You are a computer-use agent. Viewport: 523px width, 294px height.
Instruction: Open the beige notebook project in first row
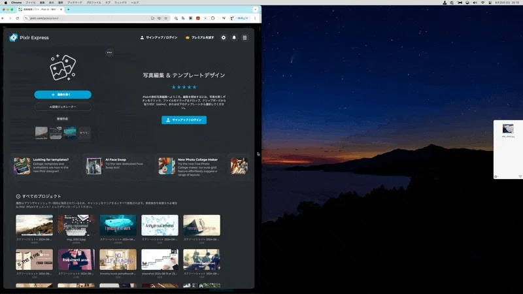pyautogui.click(x=201, y=225)
